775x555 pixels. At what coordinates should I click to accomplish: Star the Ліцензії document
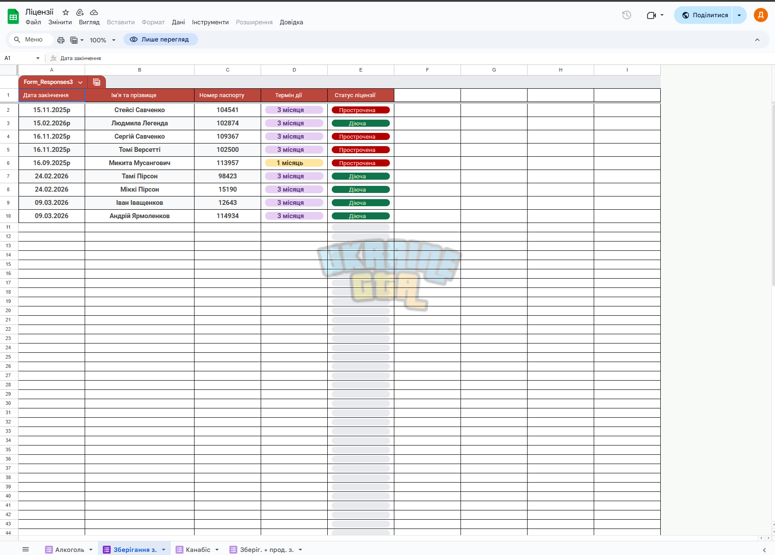pos(66,12)
